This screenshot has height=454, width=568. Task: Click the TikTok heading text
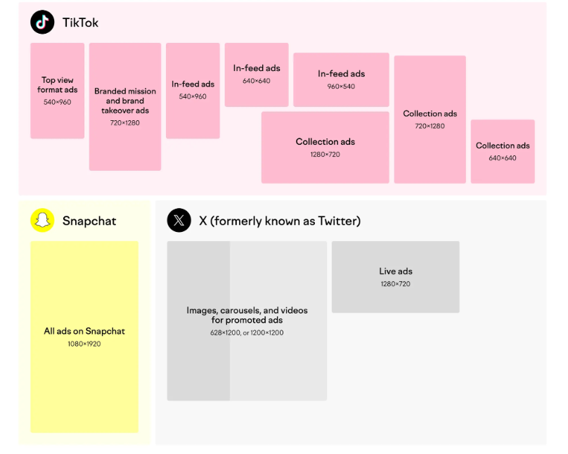coord(80,22)
